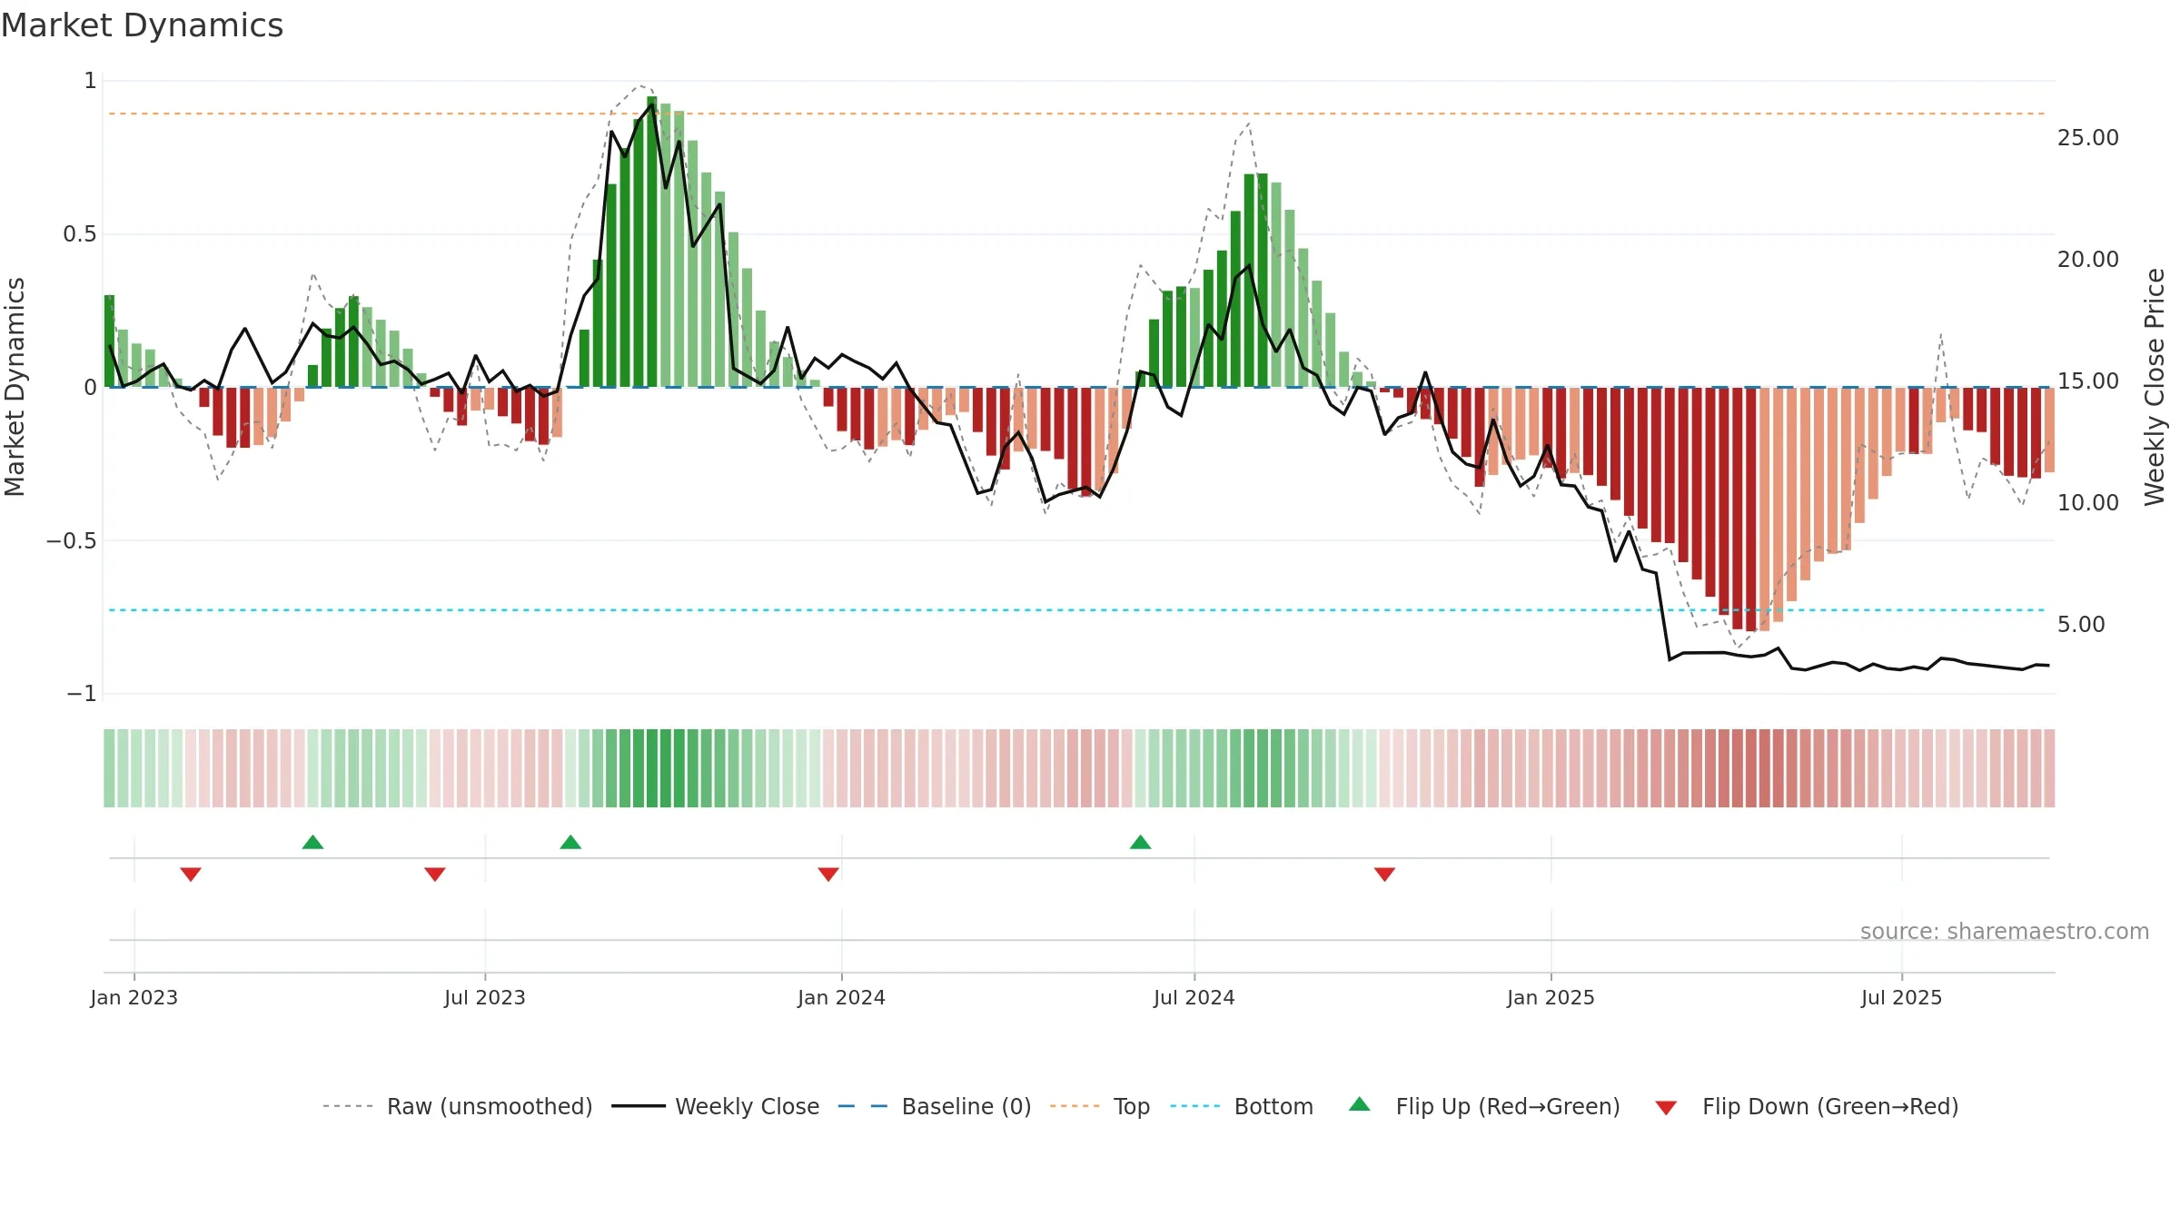
Task: Click the red flip-down marker after Jul 2024
Action: pyautogui.click(x=1384, y=874)
